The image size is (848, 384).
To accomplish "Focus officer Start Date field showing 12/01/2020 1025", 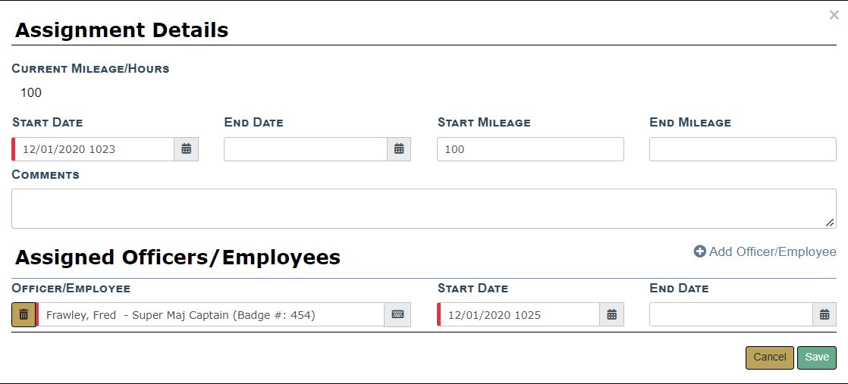I will click(520, 314).
